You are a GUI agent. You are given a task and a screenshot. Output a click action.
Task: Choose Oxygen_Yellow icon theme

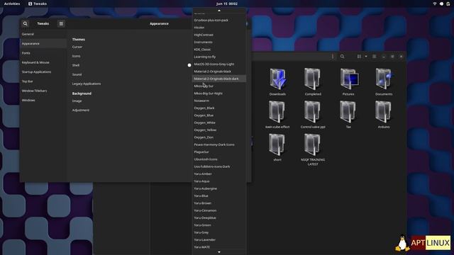point(219,130)
